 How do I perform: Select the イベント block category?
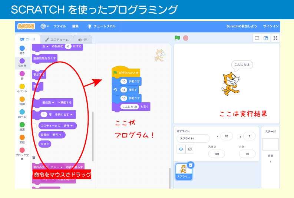tap(22, 88)
